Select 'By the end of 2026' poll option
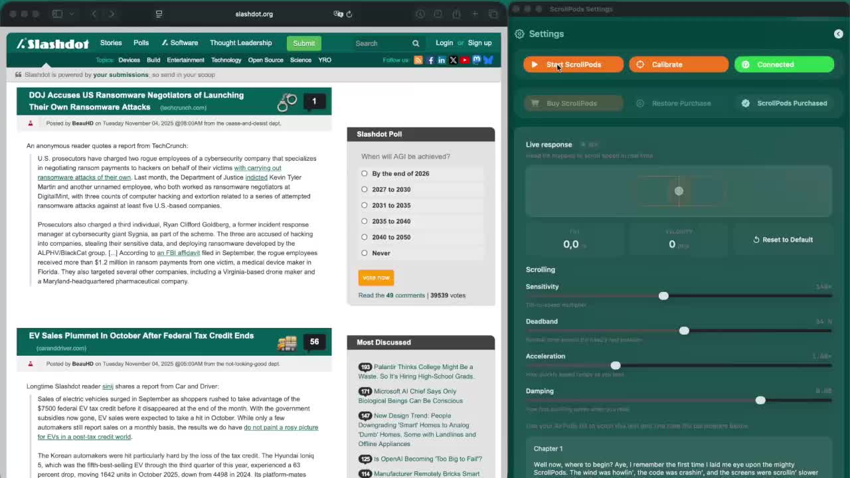Screen dimensions: 850x478 (365, 173)
